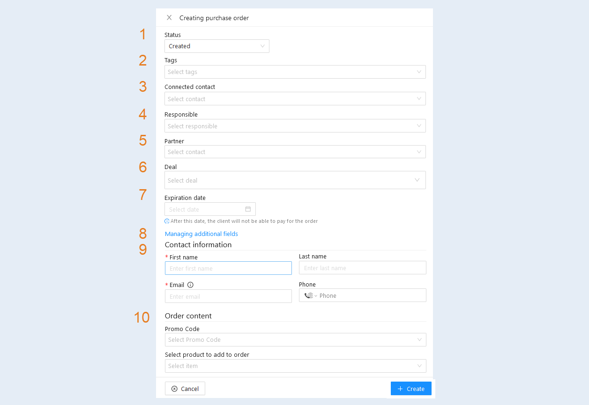
Task: Click the info icon next to Email
Action: [x=190, y=285]
